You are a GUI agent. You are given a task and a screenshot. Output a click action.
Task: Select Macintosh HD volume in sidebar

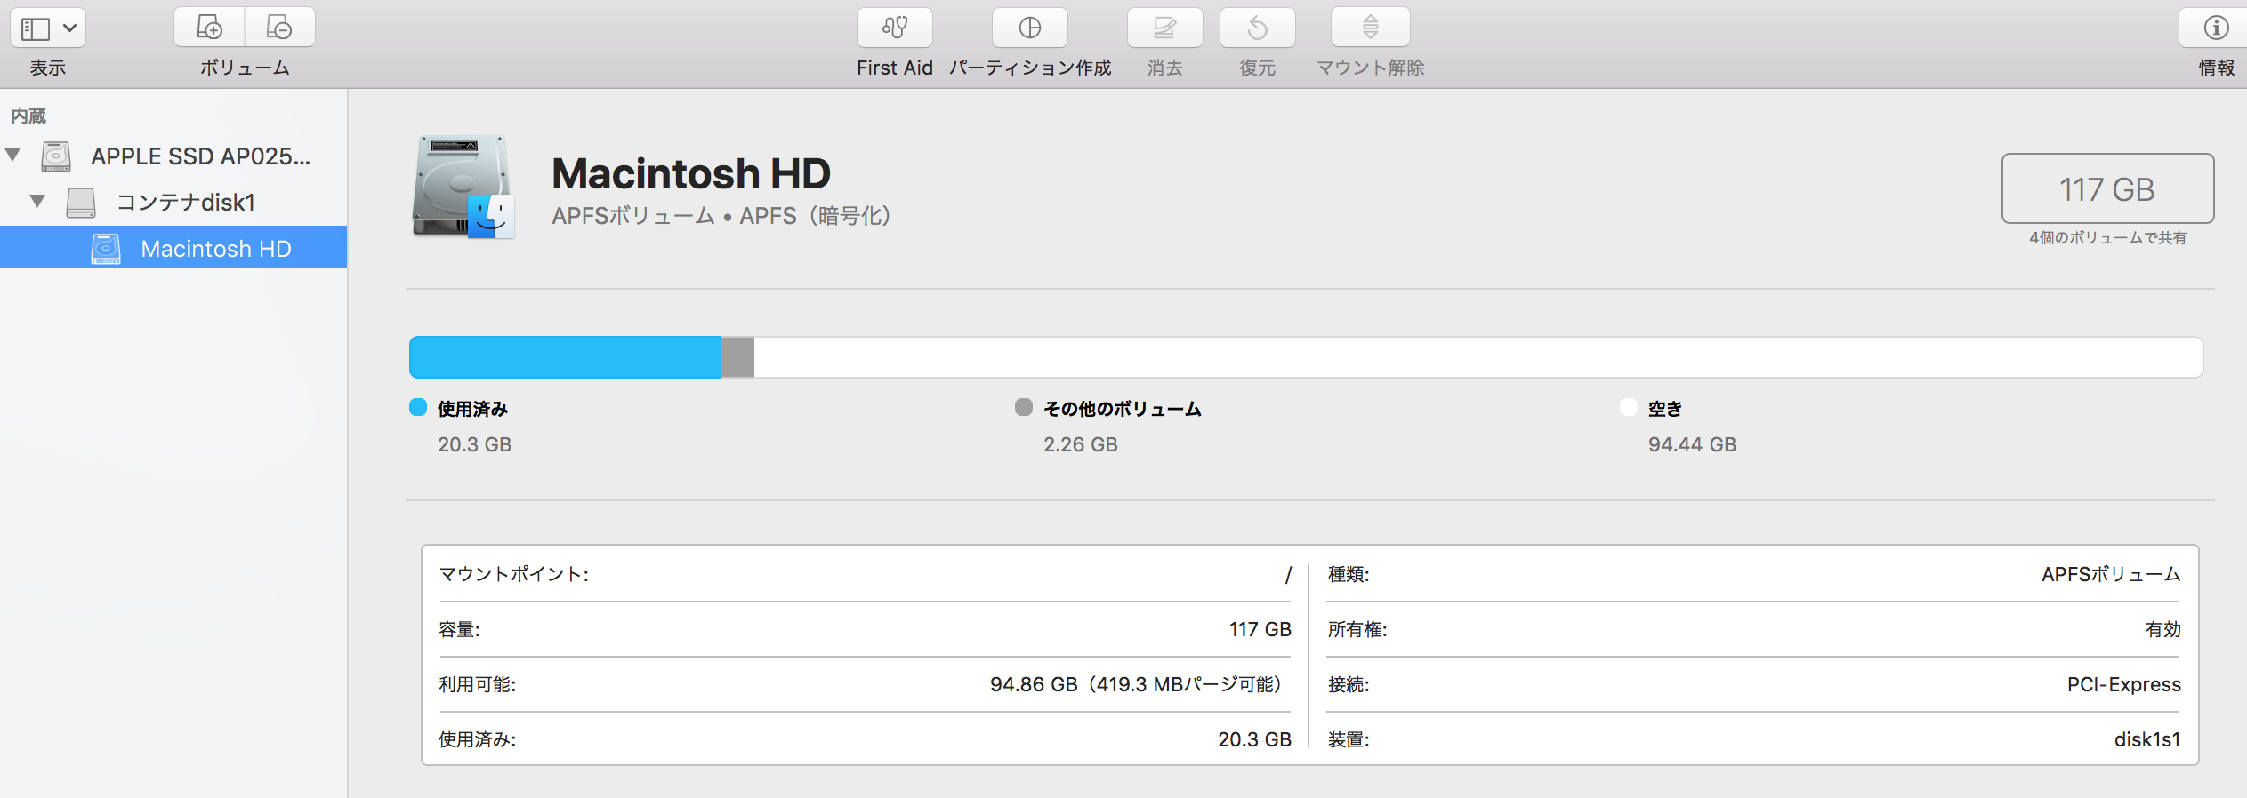215,249
